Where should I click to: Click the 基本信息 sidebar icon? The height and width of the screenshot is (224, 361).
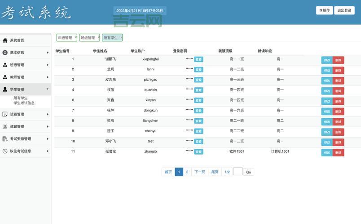point(5,52)
